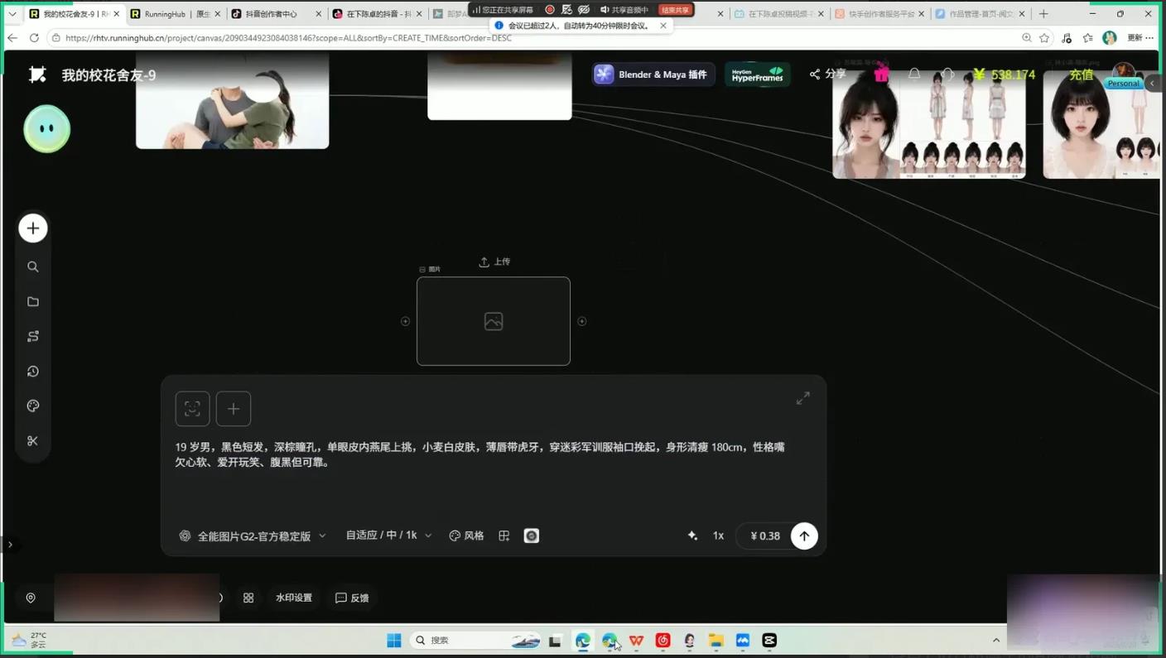Open the 全能图片G2-官方稳定版 model dropdown
The width and height of the screenshot is (1166, 658).
click(253, 536)
